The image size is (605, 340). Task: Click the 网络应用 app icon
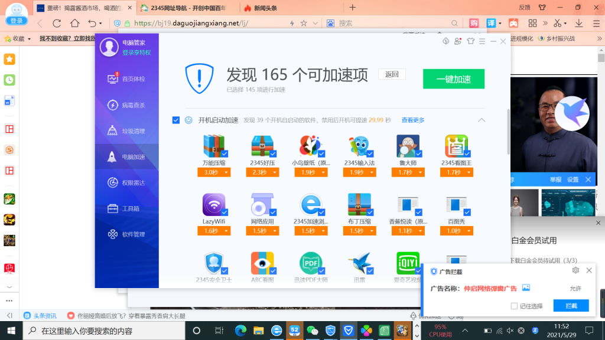[262, 204]
